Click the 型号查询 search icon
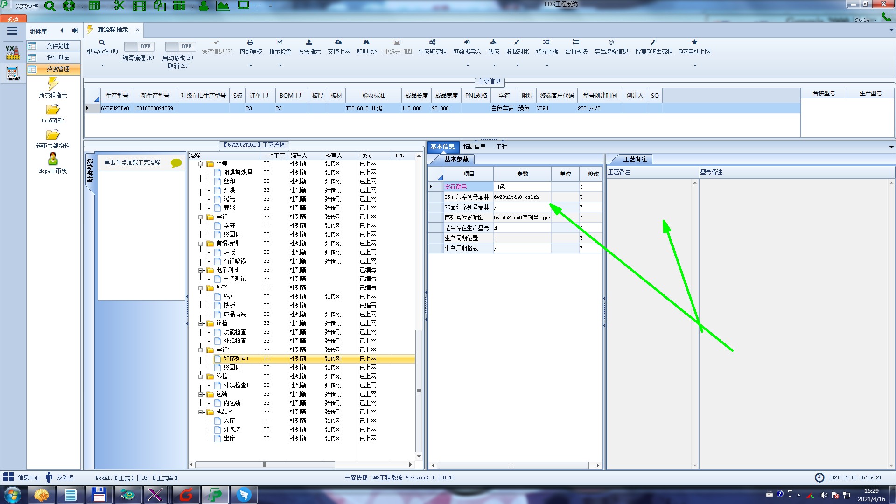The width and height of the screenshot is (896, 504). pos(102,42)
